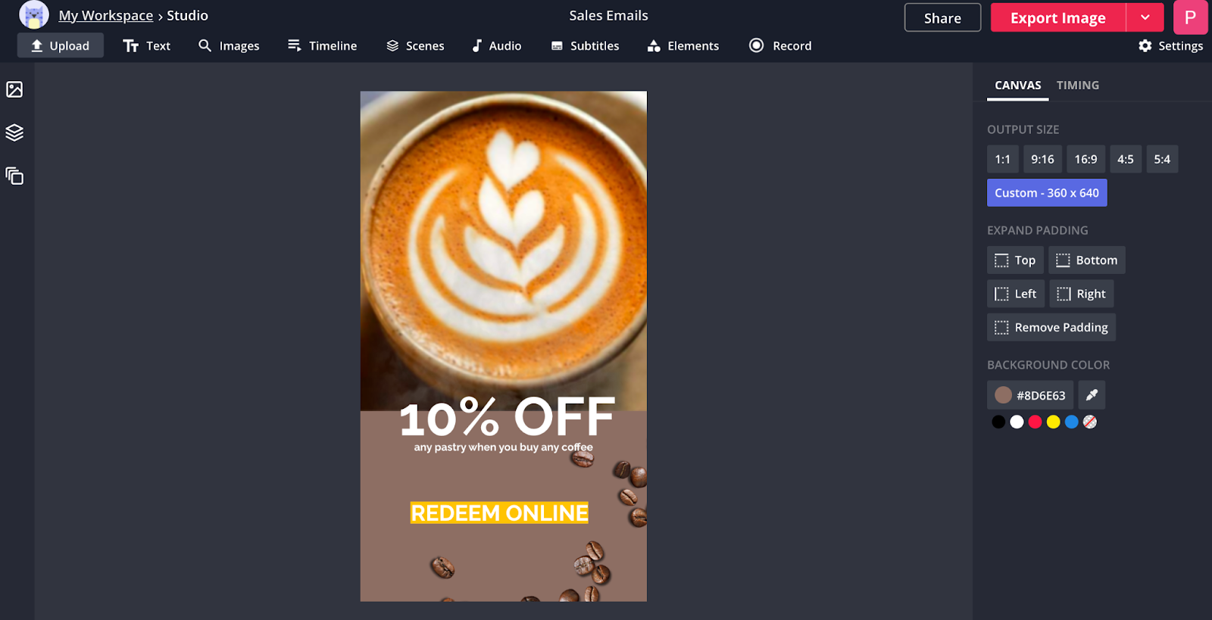Open the #8D6E63 background color picker
1212x620 pixels.
click(x=1030, y=395)
